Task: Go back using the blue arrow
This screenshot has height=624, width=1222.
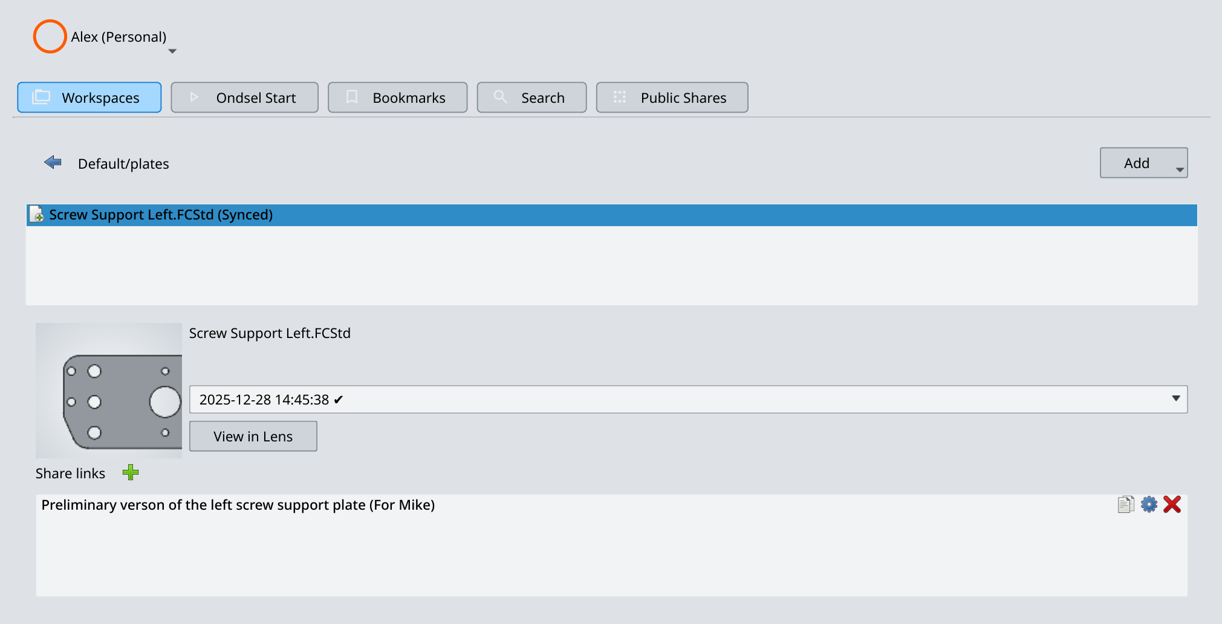Action: 53,162
